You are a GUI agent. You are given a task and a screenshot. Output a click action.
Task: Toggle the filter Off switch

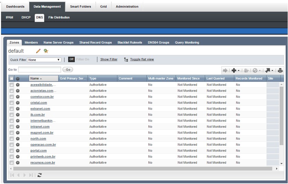click(x=71, y=60)
